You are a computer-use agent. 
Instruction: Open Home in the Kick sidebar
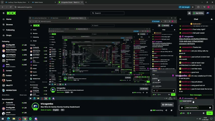pyautogui.click(x=9, y=19)
